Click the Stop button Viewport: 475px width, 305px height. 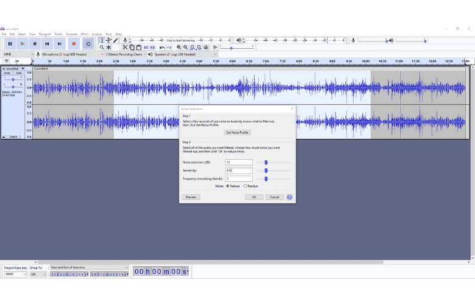coord(35,44)
